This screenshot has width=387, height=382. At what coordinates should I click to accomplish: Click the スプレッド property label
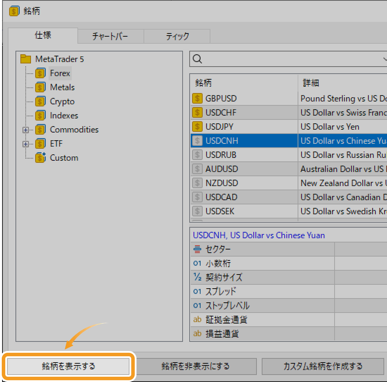pyautogui.click(x=221, y=291)
